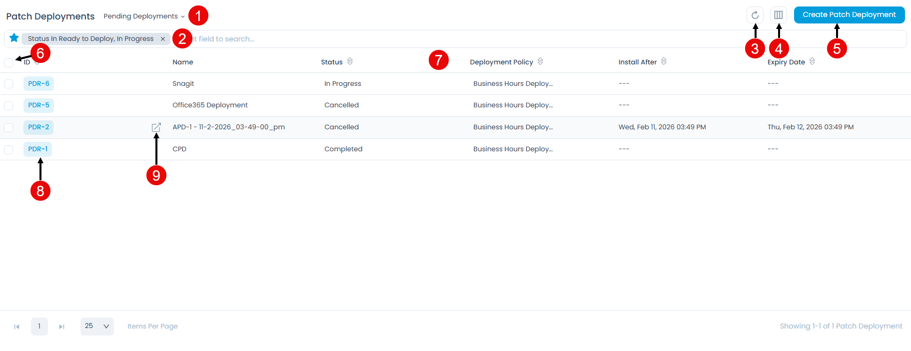Click the APD-1 - 11-2-2026_03-49-00_pm name
This screenshot has height=351, width=911.
tap(228, 127)
